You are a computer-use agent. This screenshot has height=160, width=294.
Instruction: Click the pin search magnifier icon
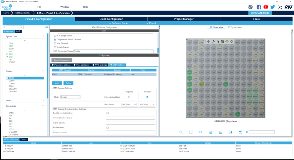point(247,132)
